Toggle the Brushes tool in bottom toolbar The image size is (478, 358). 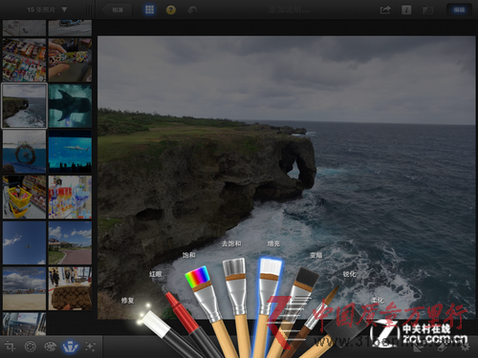point(71,347)
